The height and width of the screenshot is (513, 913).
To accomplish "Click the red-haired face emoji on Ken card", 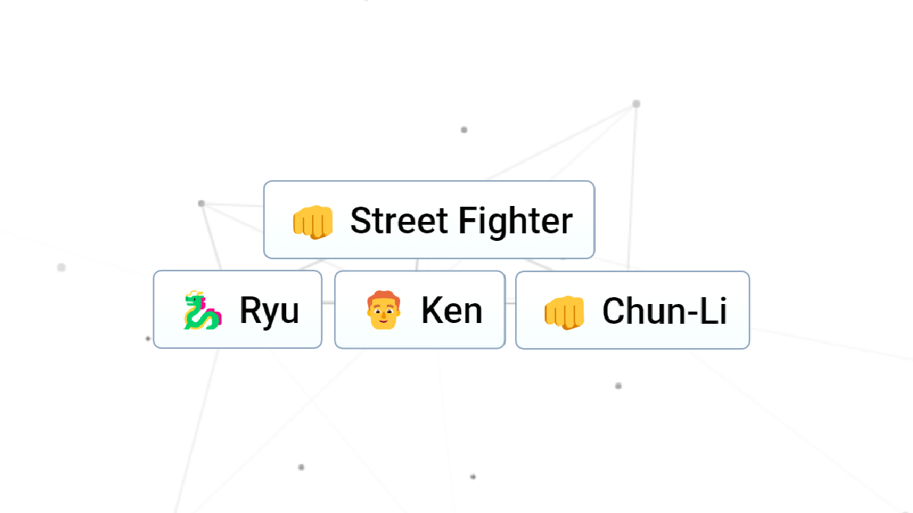I will coord(384,309).
